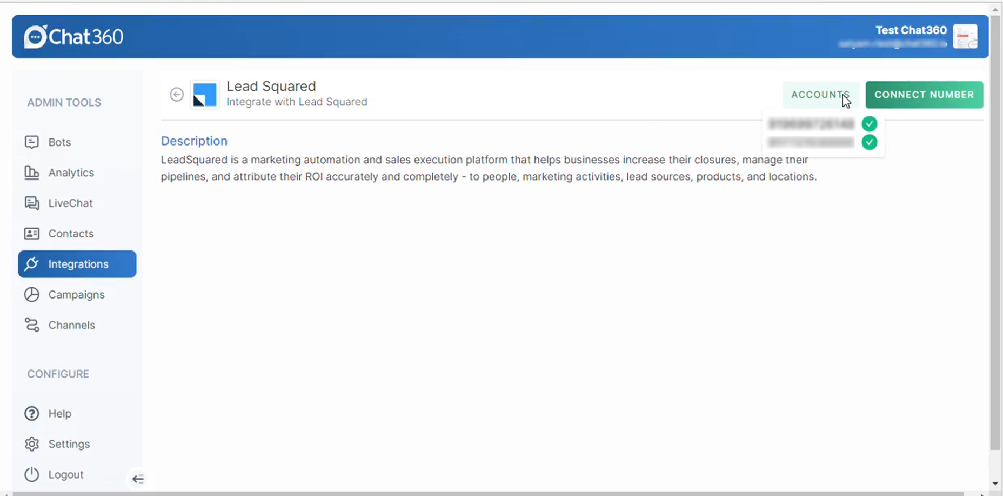Click the Lead Squared logo icon
Image resolution: width=1003 pixels, height=496 pixels.
[x=205, y=95]
